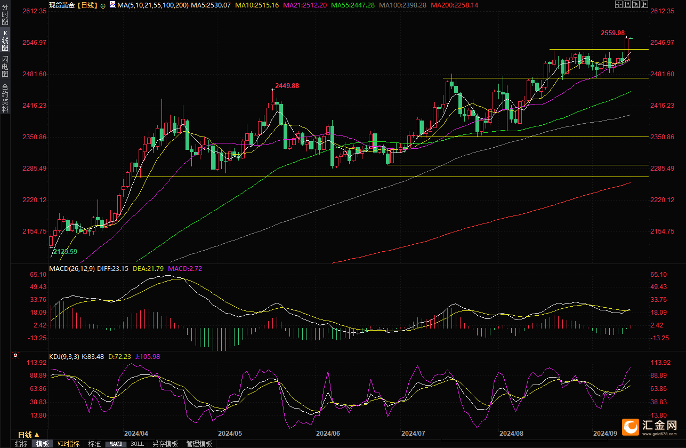Image resolution: width=686 pixels, height=448 pixels.
Task: Click the K:83.48 value
Action: (92, 356)
